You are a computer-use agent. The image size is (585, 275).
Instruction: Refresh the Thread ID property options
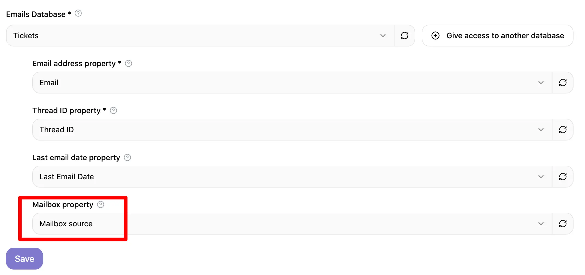(x=563, y=129)
